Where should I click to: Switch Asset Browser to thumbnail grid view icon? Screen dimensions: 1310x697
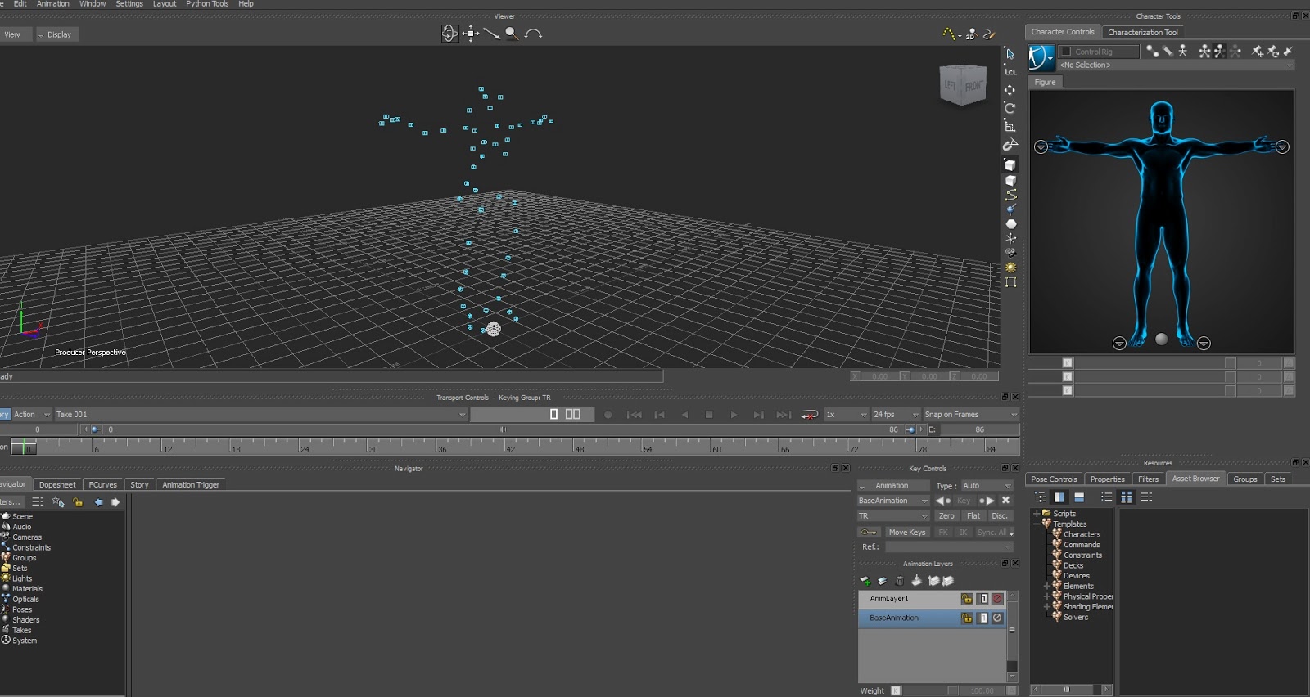[1127, 497]
